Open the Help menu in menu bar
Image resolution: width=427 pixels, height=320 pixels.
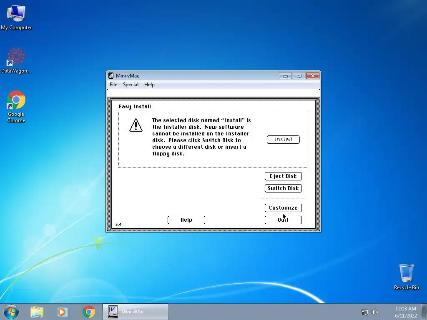click(149, 84)
